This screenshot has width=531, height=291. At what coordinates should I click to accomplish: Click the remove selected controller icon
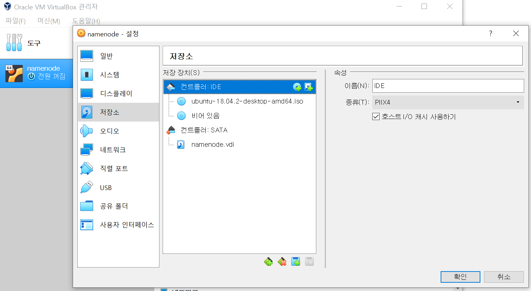pos(282,262)
